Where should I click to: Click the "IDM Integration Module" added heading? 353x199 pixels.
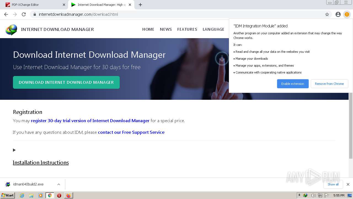[261, 26]
